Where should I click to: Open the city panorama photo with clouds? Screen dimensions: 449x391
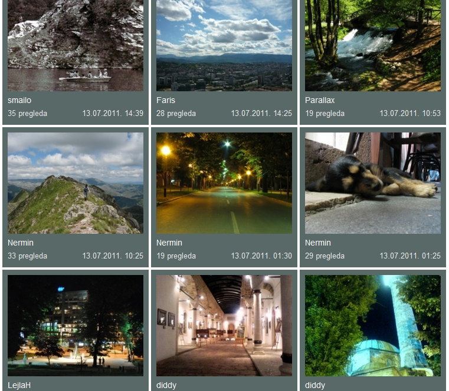click(x=224, y=45)
